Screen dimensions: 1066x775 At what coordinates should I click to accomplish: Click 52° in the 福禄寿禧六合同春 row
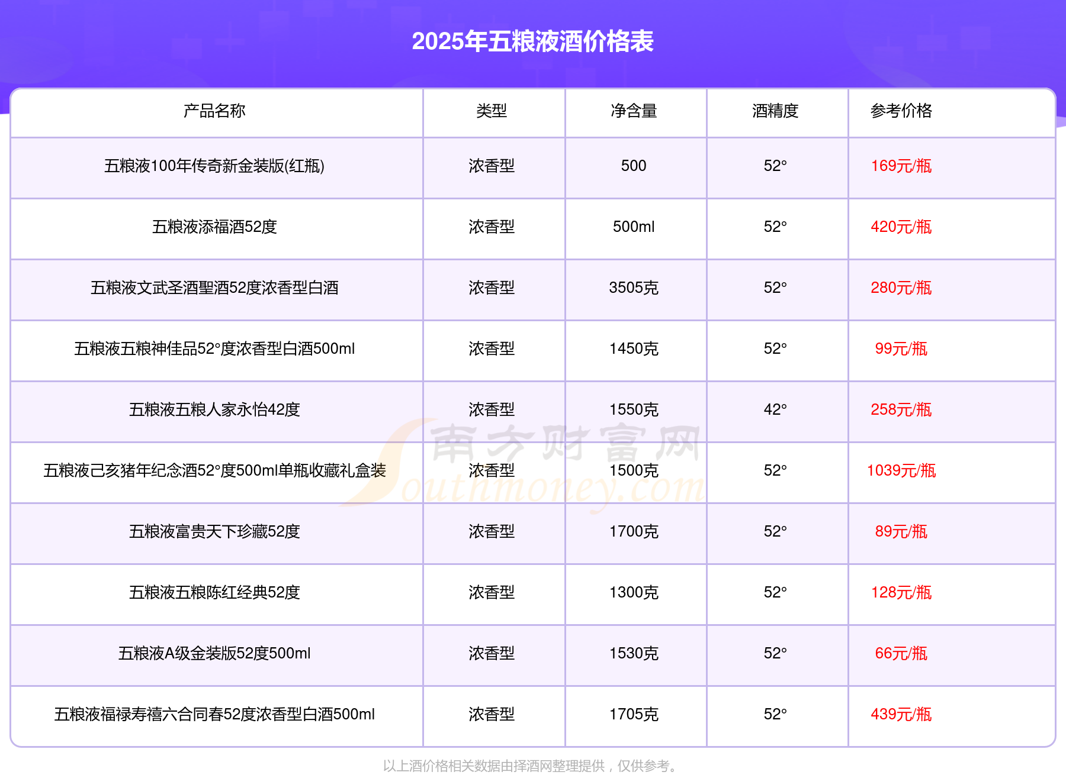coord(775,714)
